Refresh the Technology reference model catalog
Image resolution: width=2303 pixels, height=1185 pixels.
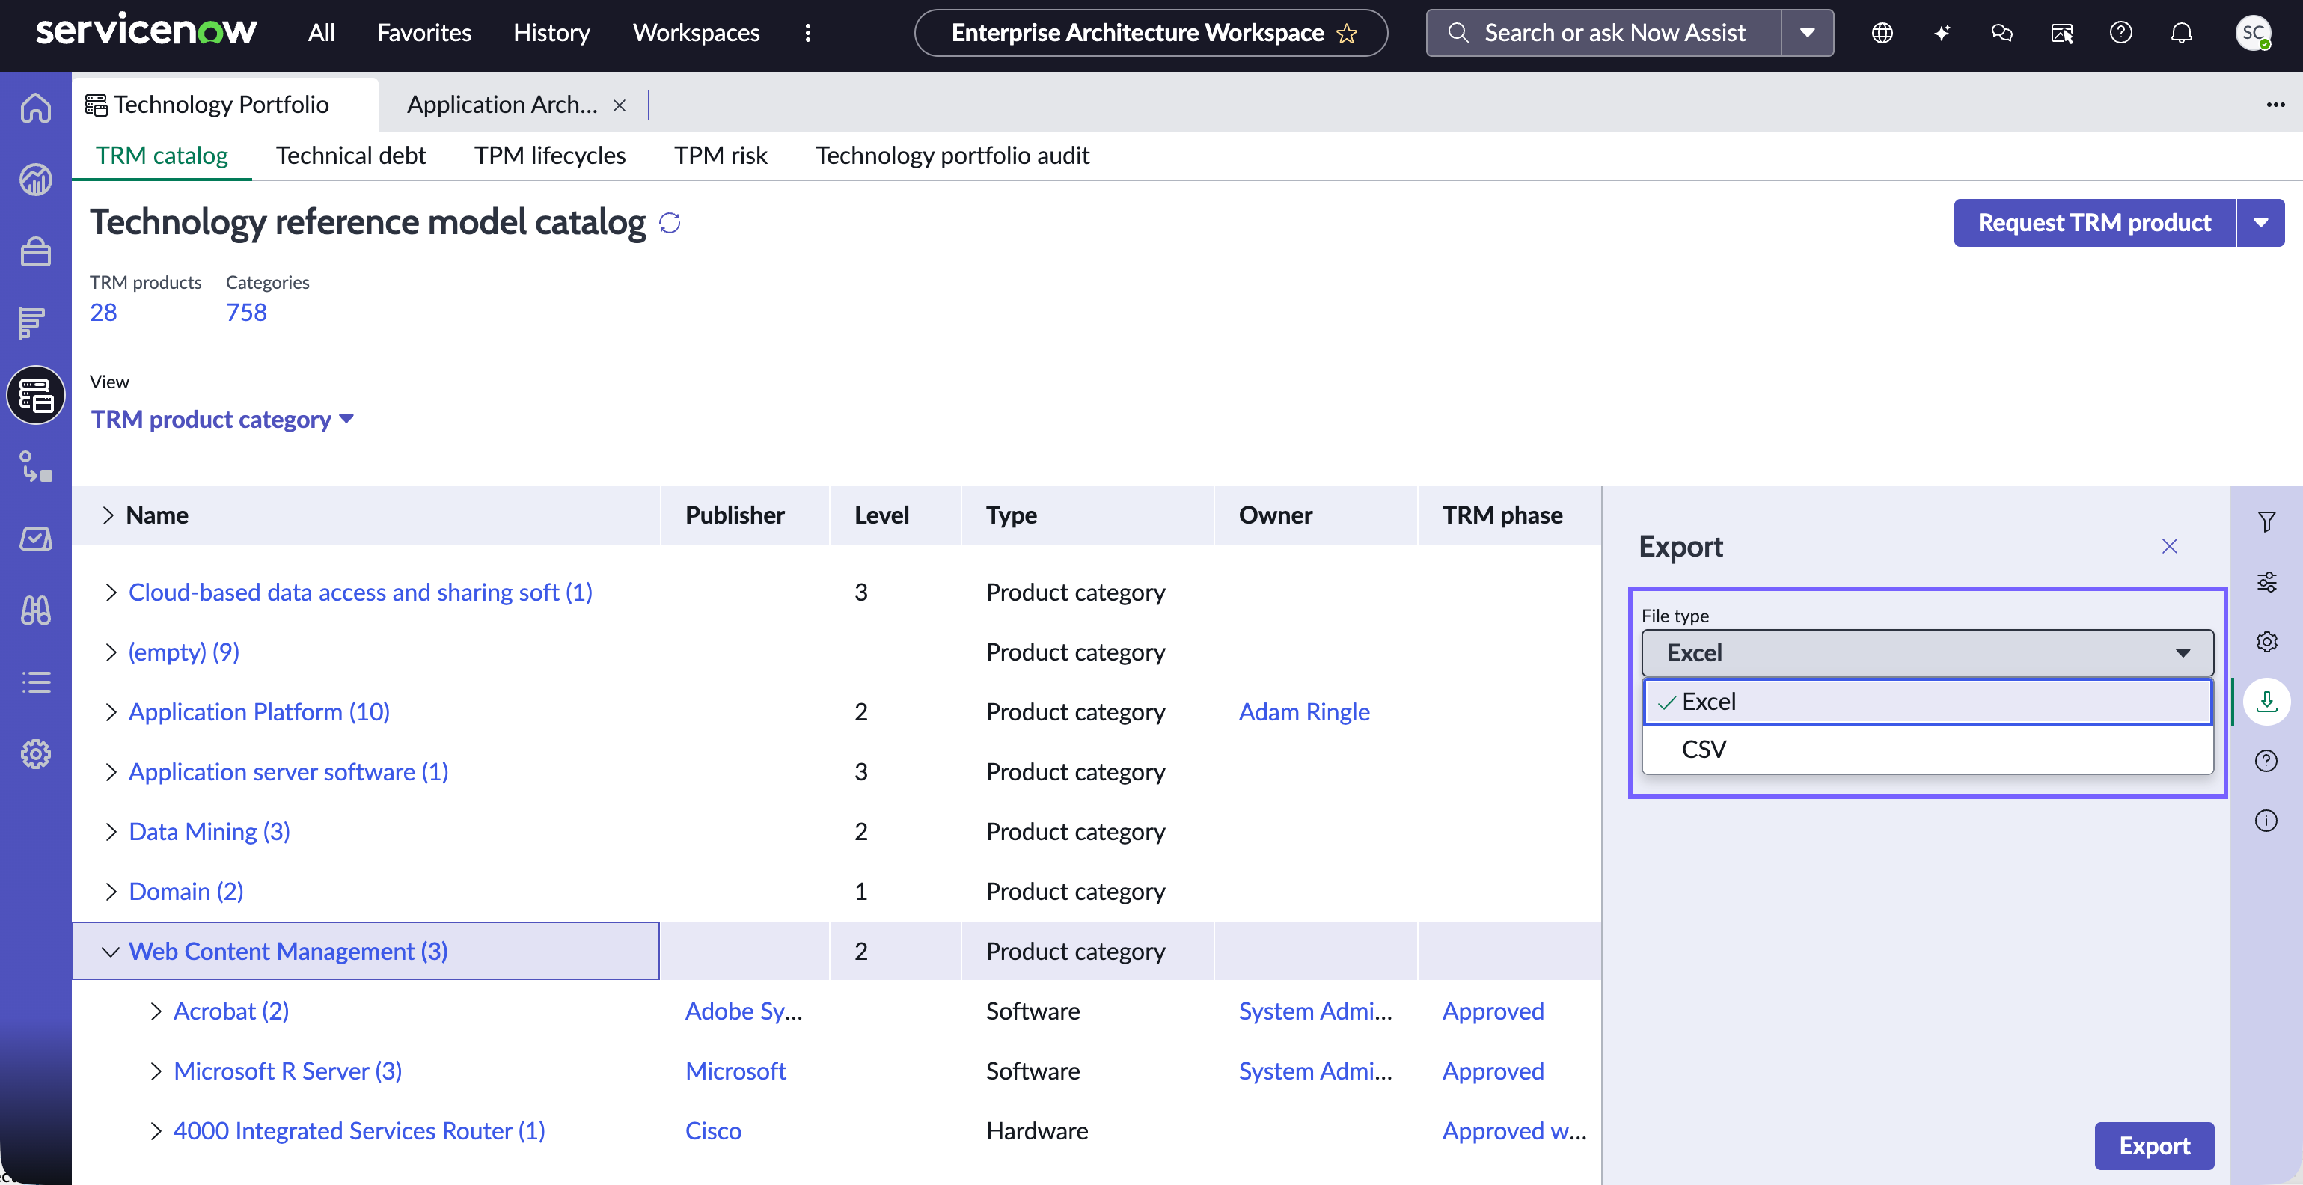point(670,222)
